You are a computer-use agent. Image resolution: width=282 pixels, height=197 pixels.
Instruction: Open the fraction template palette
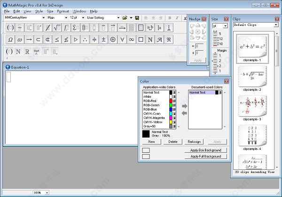(x=20, y=28)
